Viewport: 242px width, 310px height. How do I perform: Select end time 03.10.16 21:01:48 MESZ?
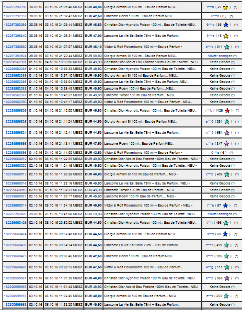64,7
